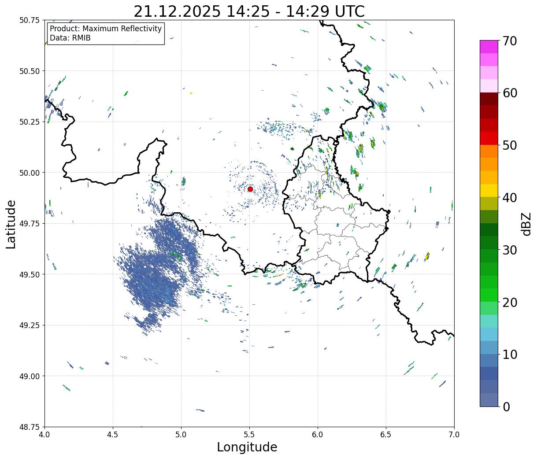Click the 10 tick on colorbar
Image resolution: width=537 pixels, height=458 pixels.
(509, 354)
